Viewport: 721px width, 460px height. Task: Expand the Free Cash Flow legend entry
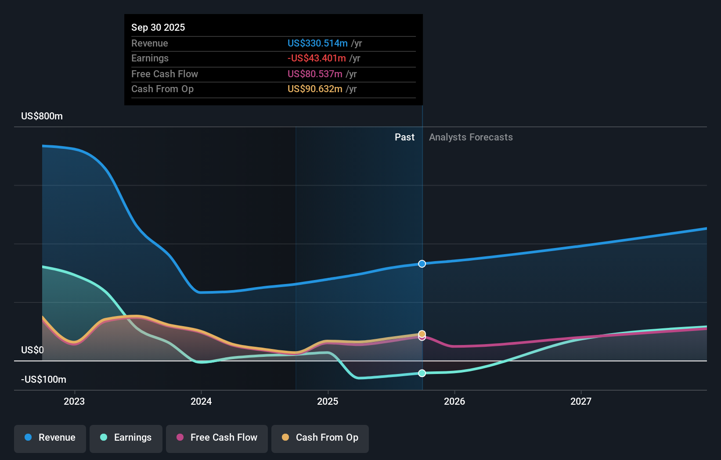[216, 438]
